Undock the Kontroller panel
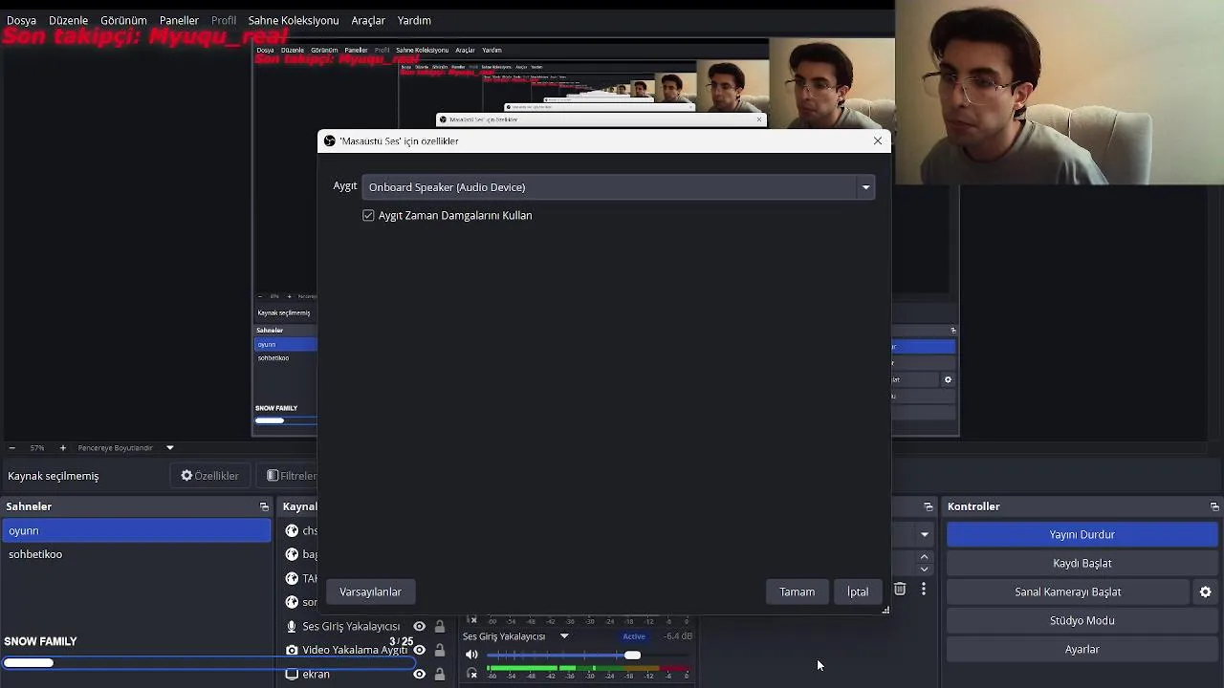1224x688 pixels. [x=1214, y=506]
